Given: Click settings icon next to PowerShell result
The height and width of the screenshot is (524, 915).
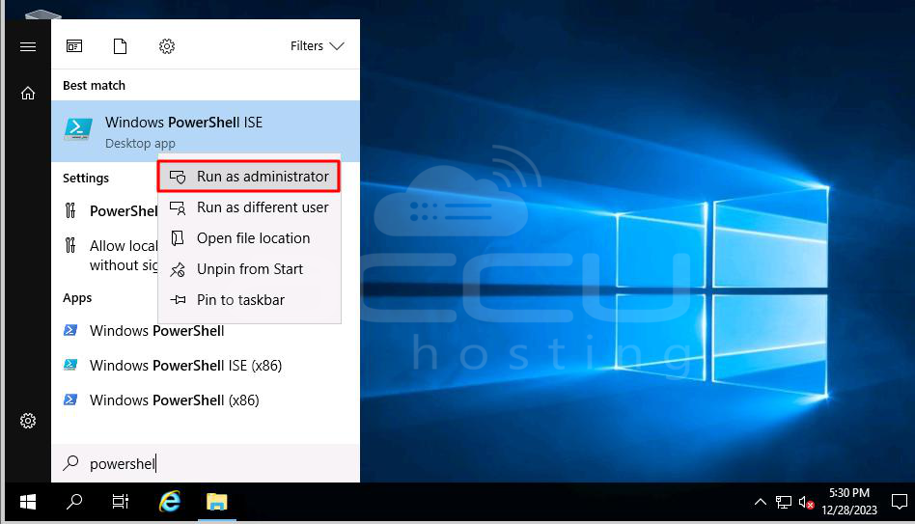Looking at the screenshot, I should coord(70,210).
